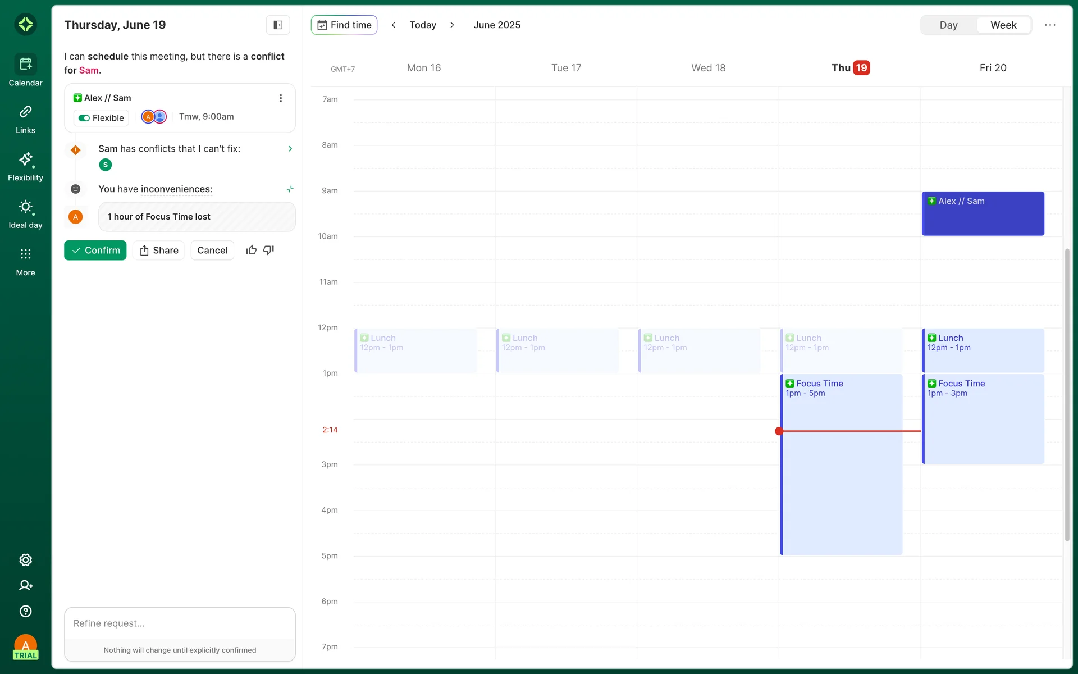Click the invite people icon
The image size is (1078, 674).
25,585
